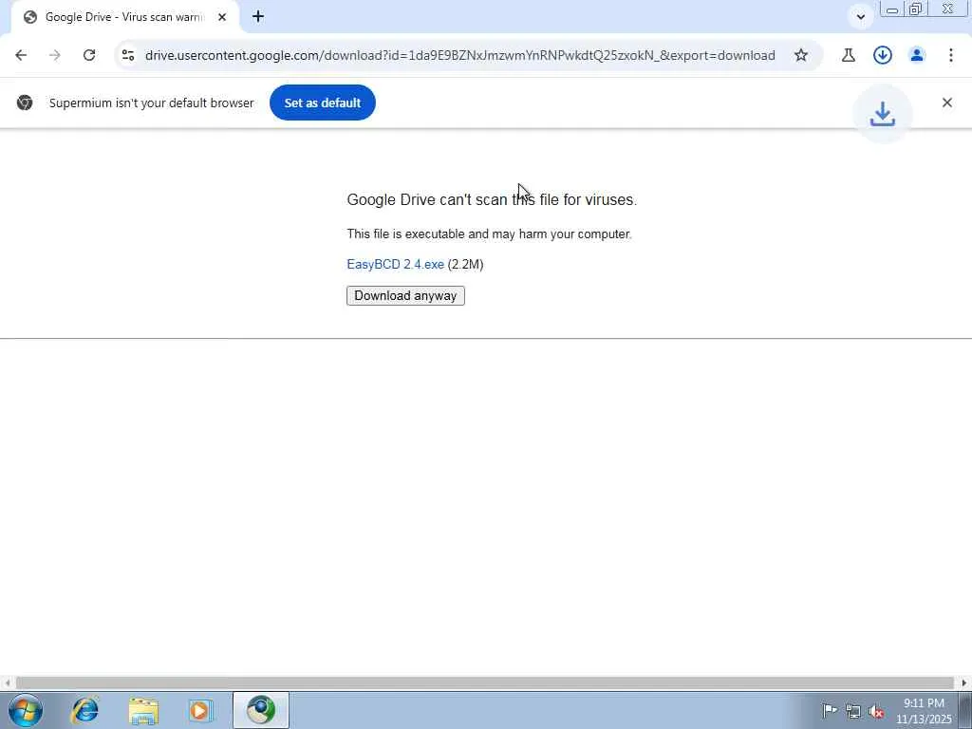Select the Google Drive - Virus scan tab

[x=125, y=17]
